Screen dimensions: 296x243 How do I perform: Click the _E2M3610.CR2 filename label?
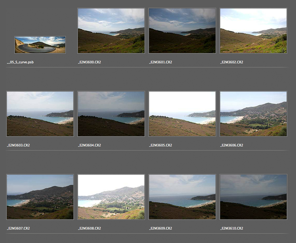click(231, 228)
